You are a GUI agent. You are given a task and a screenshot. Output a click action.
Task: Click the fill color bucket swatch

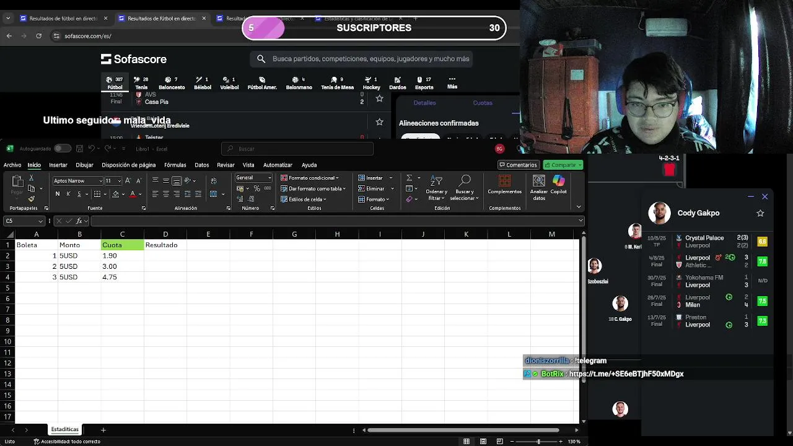click(115, 195)
